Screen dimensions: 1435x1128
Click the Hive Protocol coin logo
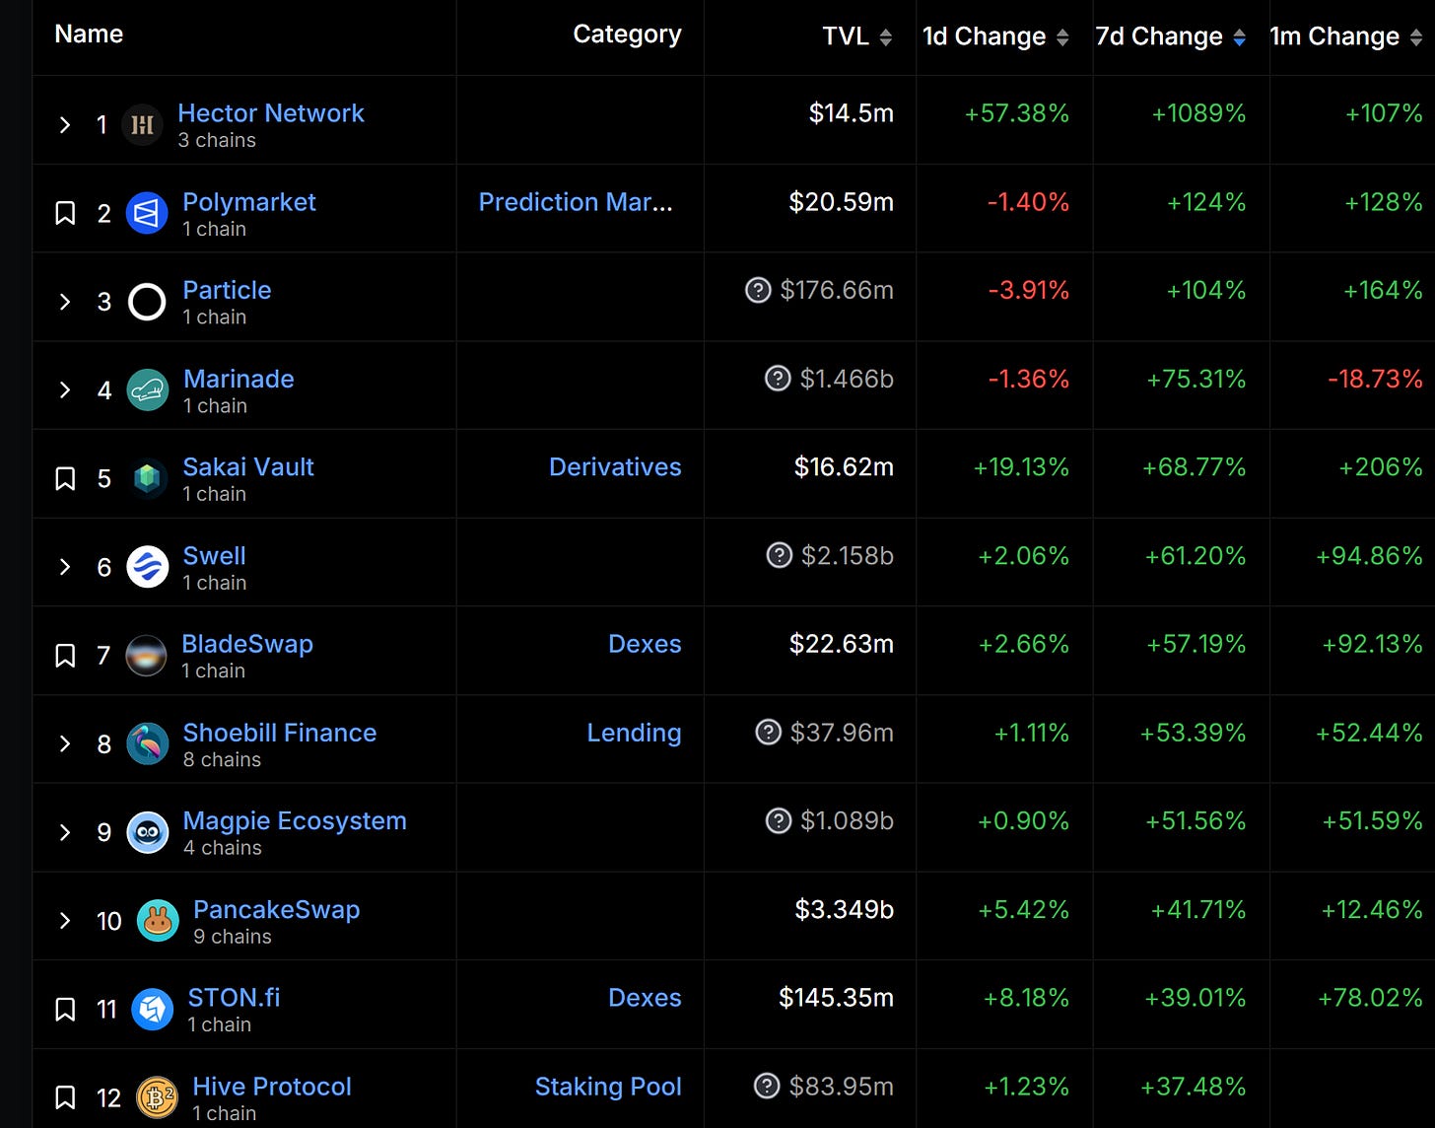(157, 1097)
